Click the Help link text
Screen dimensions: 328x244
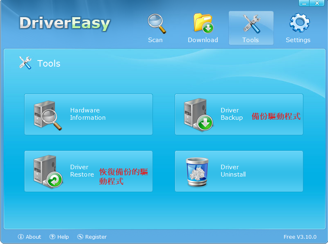63,237
